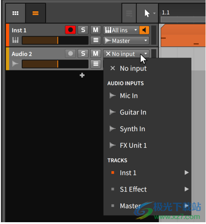Select Mic In audio input

147,96
